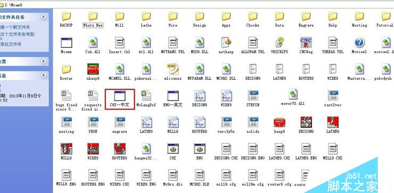The height and width of the screenshot is (193, 394).
Task: Click the Mcview2 help icon
Action: (359, 43)
